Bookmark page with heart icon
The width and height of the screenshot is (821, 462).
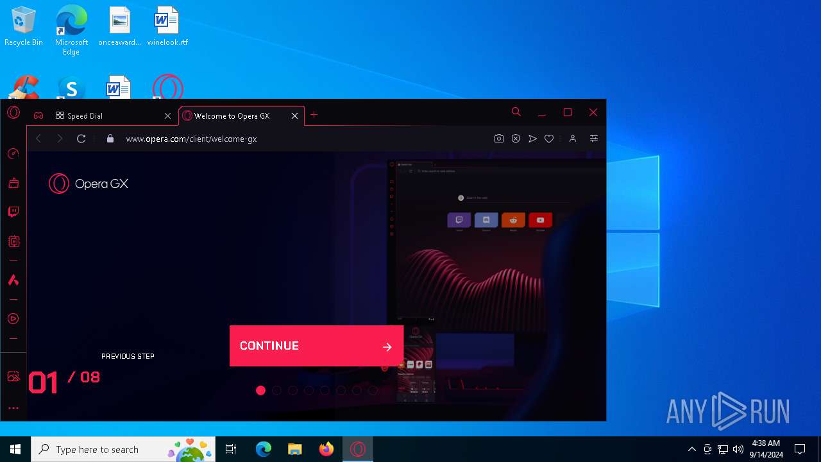tap(549, 139)
